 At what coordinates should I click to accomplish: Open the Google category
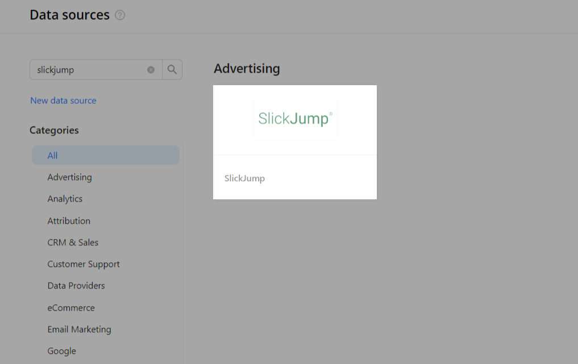[x=61, y=351]
